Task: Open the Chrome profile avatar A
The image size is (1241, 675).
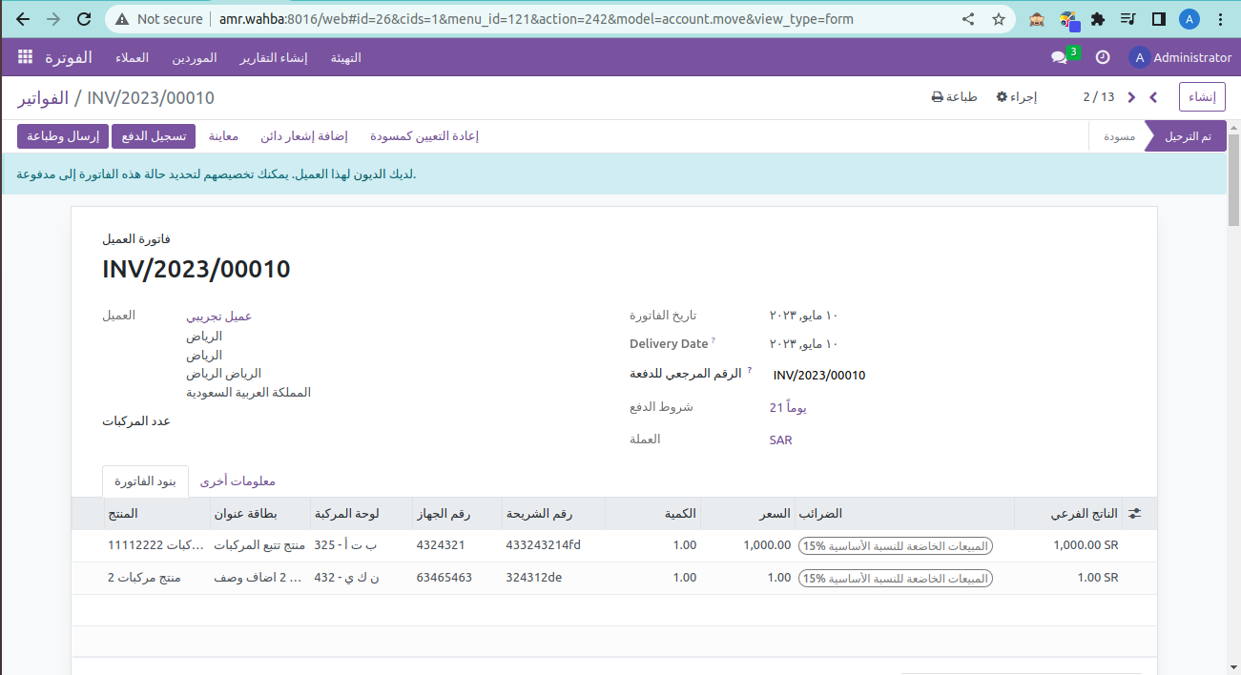Action: tap(1189, 19)
